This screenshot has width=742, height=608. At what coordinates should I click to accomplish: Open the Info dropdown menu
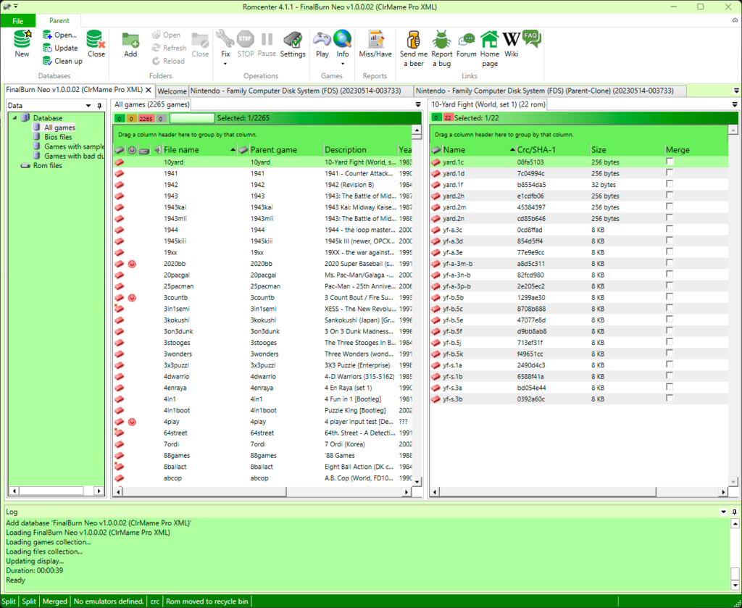click(x=343, y=63)
